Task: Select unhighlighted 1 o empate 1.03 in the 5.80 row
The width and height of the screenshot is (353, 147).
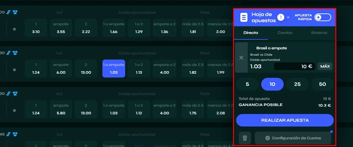Action: coord(114,109)
